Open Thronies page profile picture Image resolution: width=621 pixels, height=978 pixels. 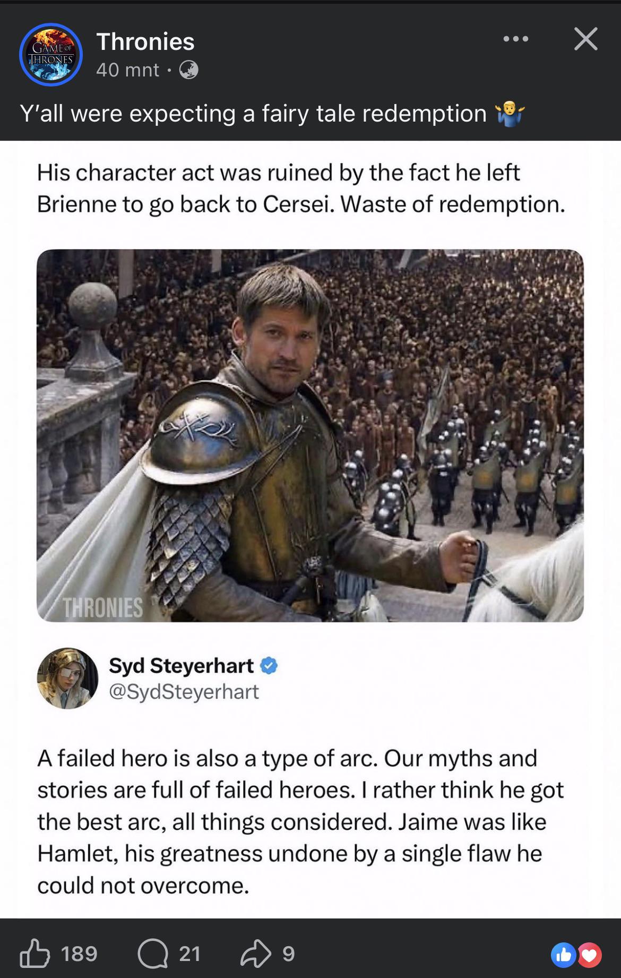[51, 55]
